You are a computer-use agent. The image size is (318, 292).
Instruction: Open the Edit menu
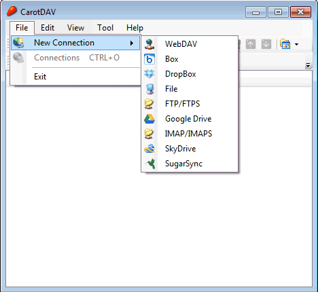click(48, 28)
